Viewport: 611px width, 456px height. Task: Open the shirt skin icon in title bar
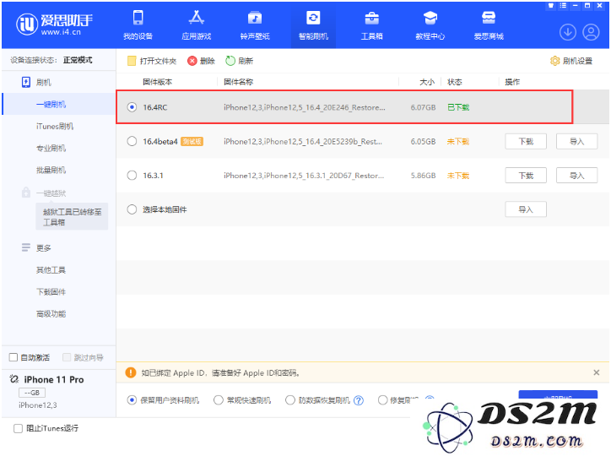(x=551, y=5)
